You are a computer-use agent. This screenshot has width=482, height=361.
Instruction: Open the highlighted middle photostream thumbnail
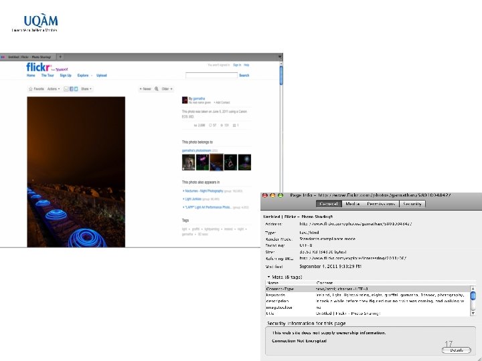click(216, 162)
